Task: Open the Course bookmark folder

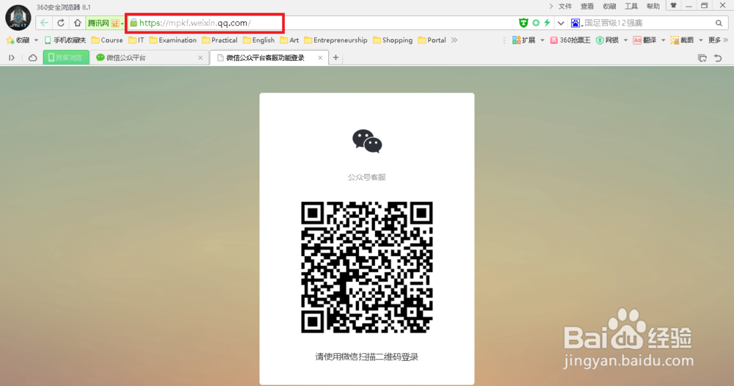Action: tap(107, 40)
